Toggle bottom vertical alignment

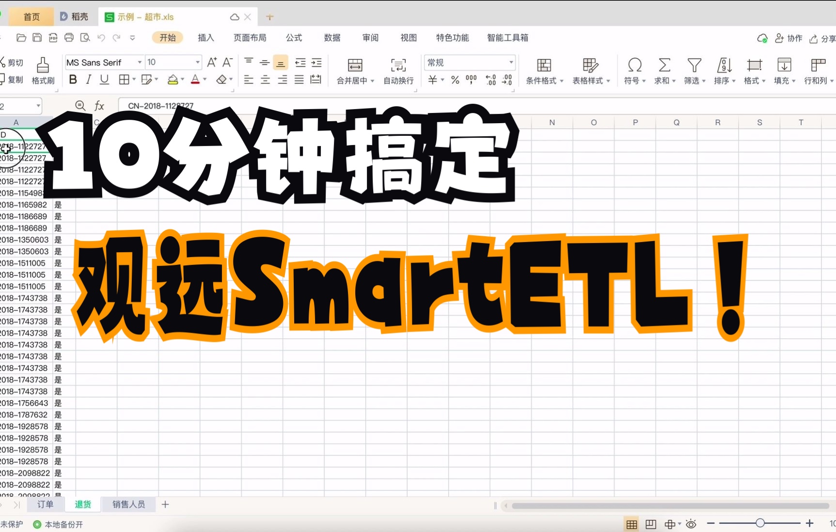click(x=281, y=63)
